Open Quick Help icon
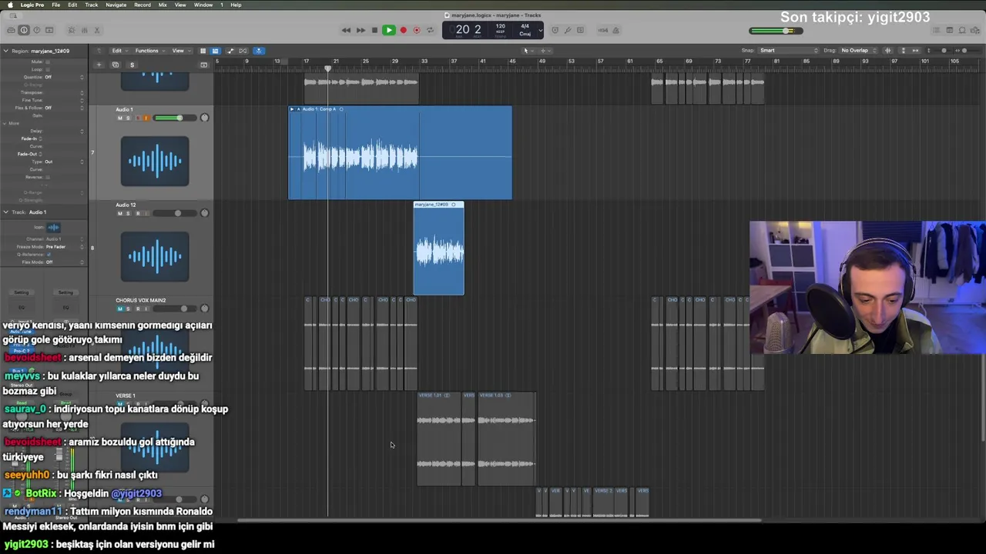This screenshot has width=986, height=554. tap(36, 30)
